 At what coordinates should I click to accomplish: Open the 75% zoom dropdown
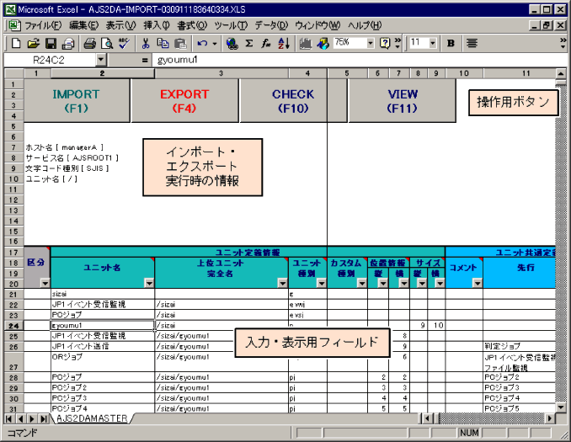coord(371,43)
